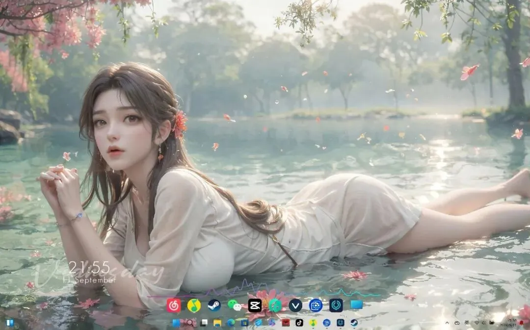Open NetEase Cloud Music from the dock
This screenshot has height=330, width=530.
click(174, 306)
